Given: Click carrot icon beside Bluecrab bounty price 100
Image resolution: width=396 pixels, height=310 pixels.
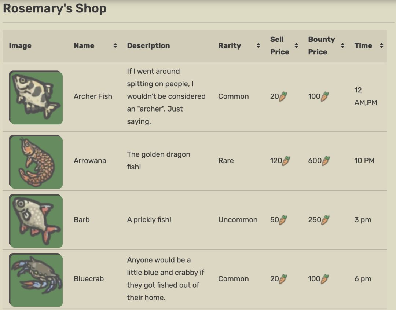Looking at the screenshot, I should [325, 279].
